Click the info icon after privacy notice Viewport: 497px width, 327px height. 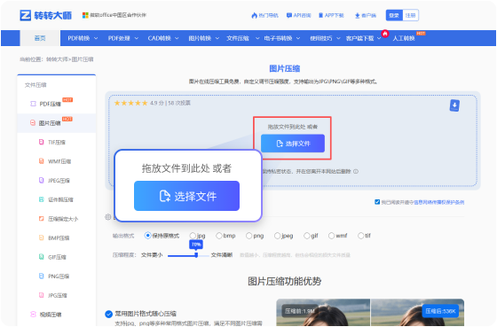[356, 171]
